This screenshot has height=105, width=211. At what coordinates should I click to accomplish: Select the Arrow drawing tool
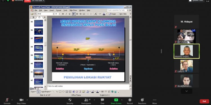tap(57, 92)
